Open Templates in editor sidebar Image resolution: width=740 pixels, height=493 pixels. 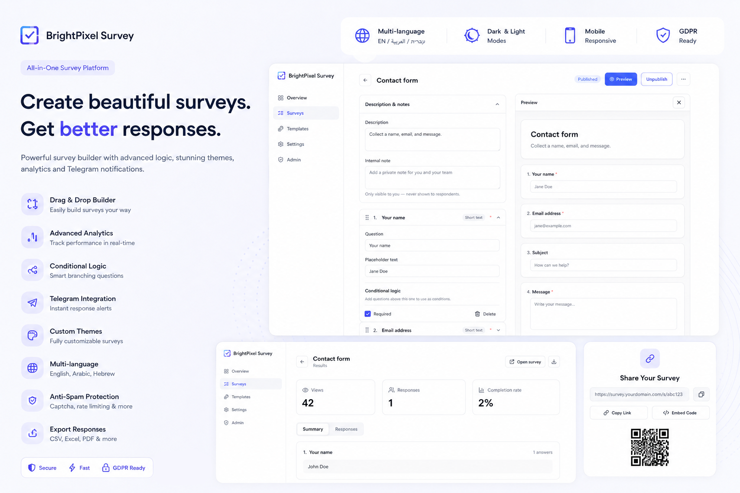306,129
